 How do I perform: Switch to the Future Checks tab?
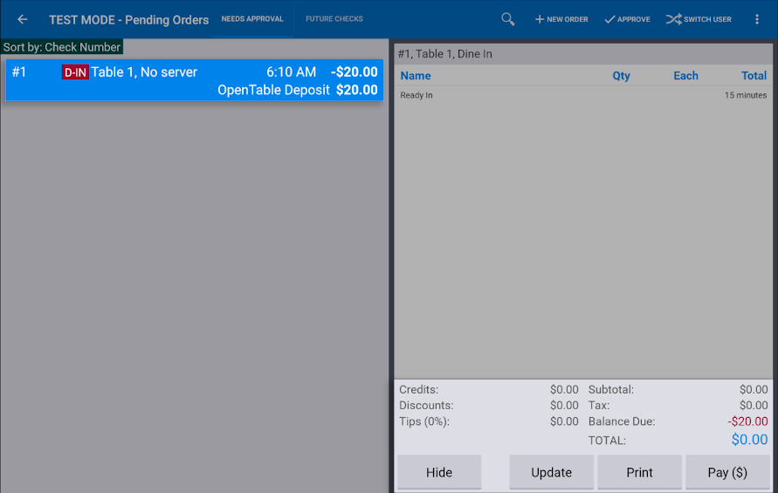(x=334, y=19)
